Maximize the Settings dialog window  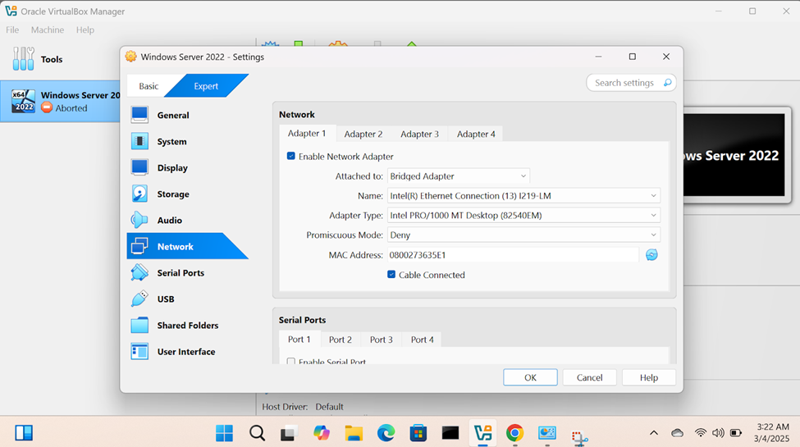[632, 57]
